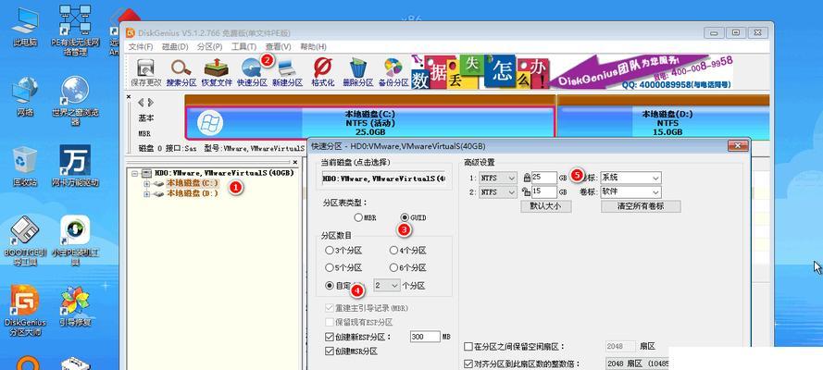
Task: Open the 2048 扇区 alignment dropdown
Action: [x=636, y=364]
